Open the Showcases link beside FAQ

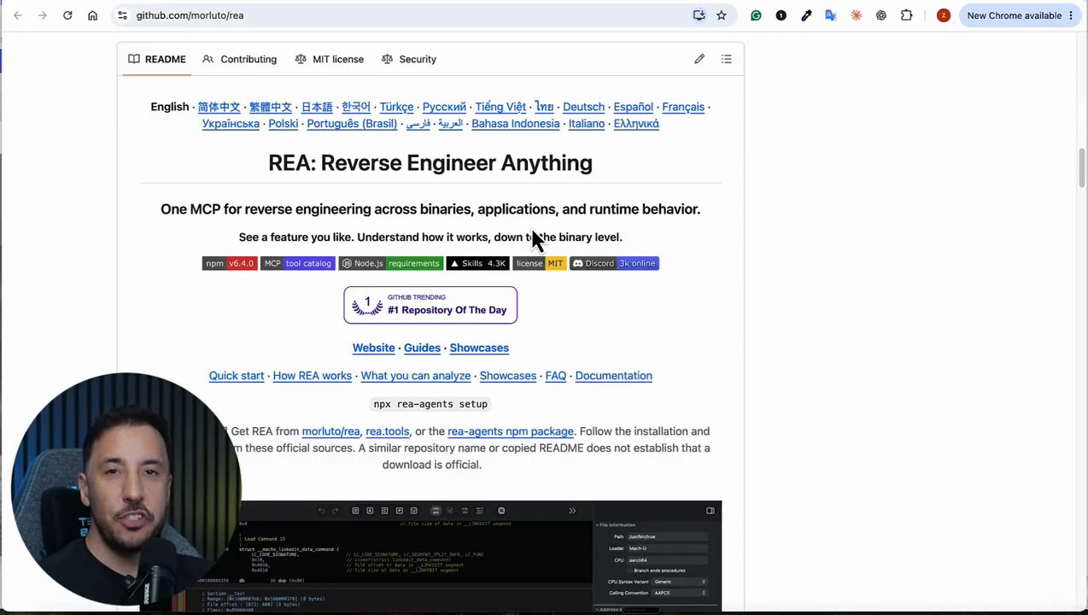pos(508,376)
